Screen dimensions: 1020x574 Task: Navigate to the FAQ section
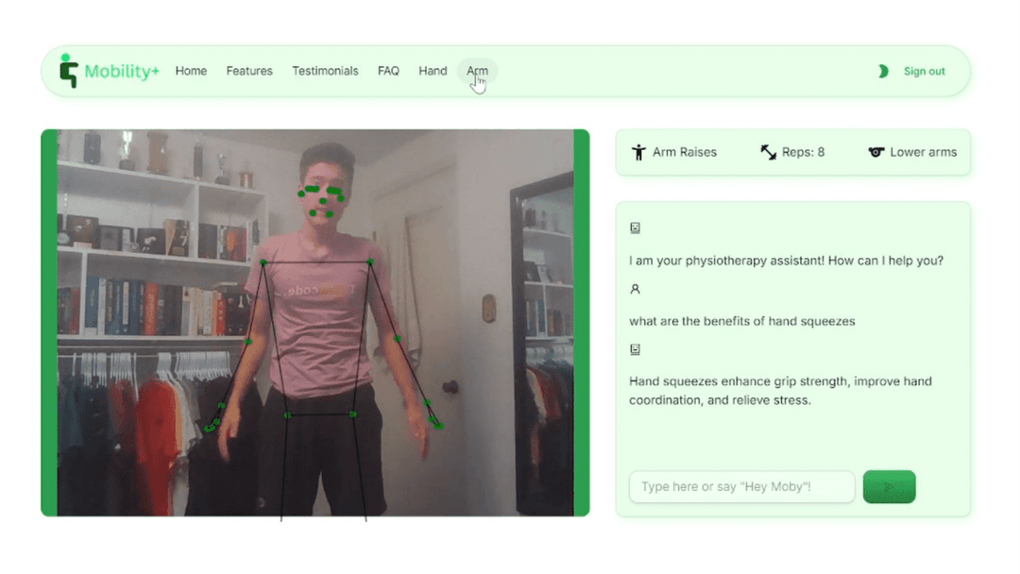click(388, 71)
